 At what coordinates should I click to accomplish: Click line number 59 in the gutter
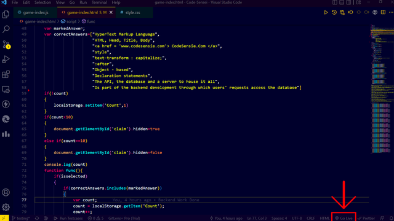[24, 93]
